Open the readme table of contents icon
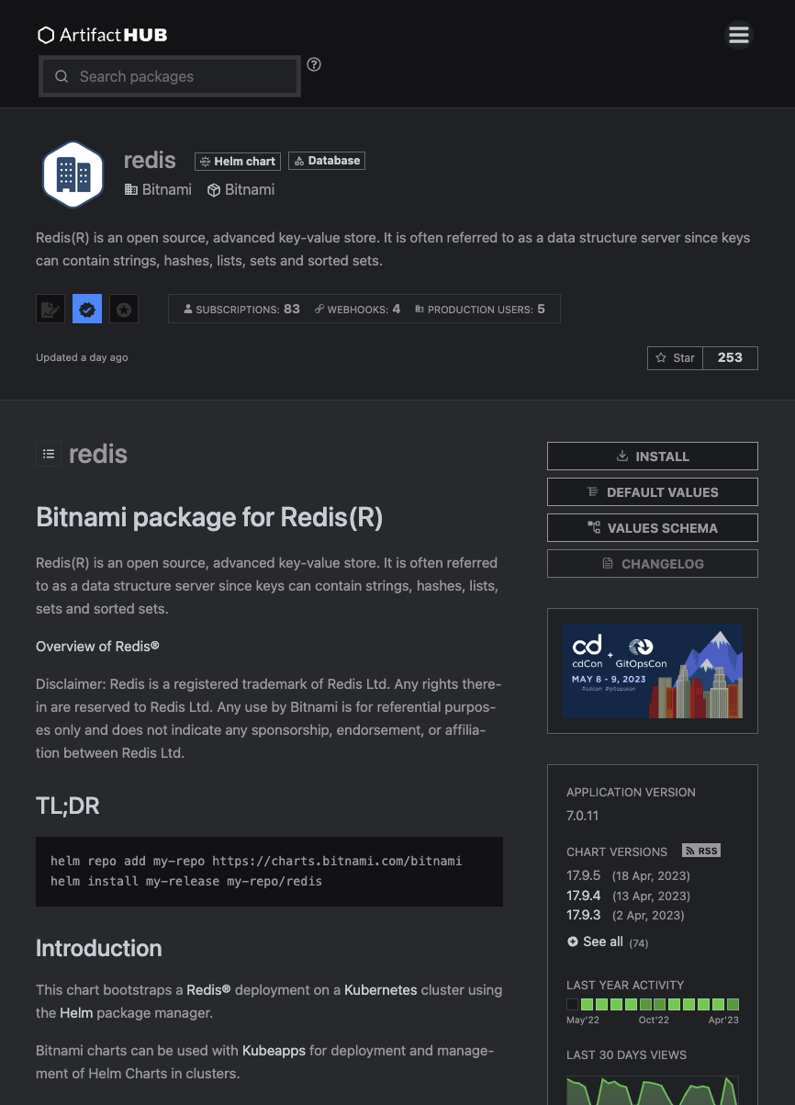This screenshot has height=1105, width=795. pyautogui.click(x=49, y=454)
